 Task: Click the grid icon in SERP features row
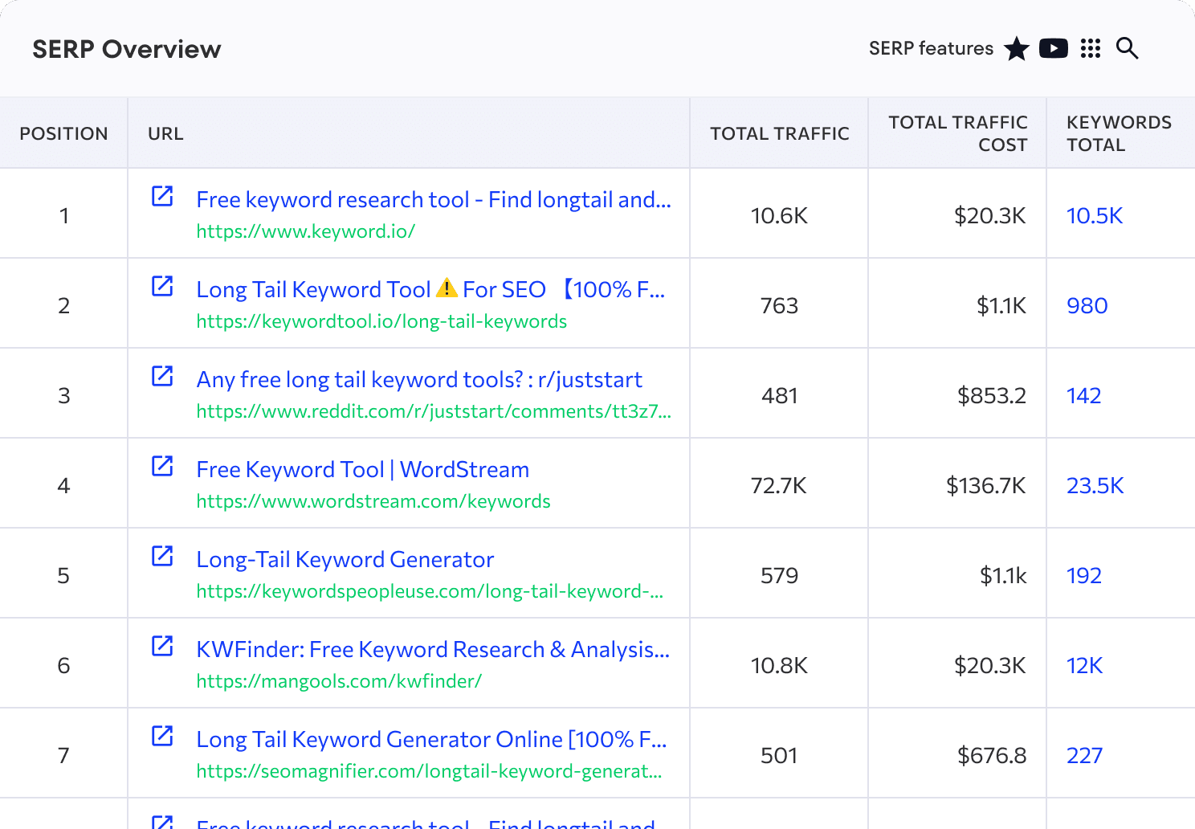pyautogui.click(x=1090, y=48)
